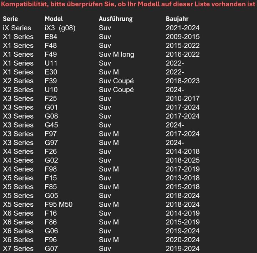The image size is (257, 253).
Task: Click the 'Ausführung' column header
Action: tap(116, 19)
